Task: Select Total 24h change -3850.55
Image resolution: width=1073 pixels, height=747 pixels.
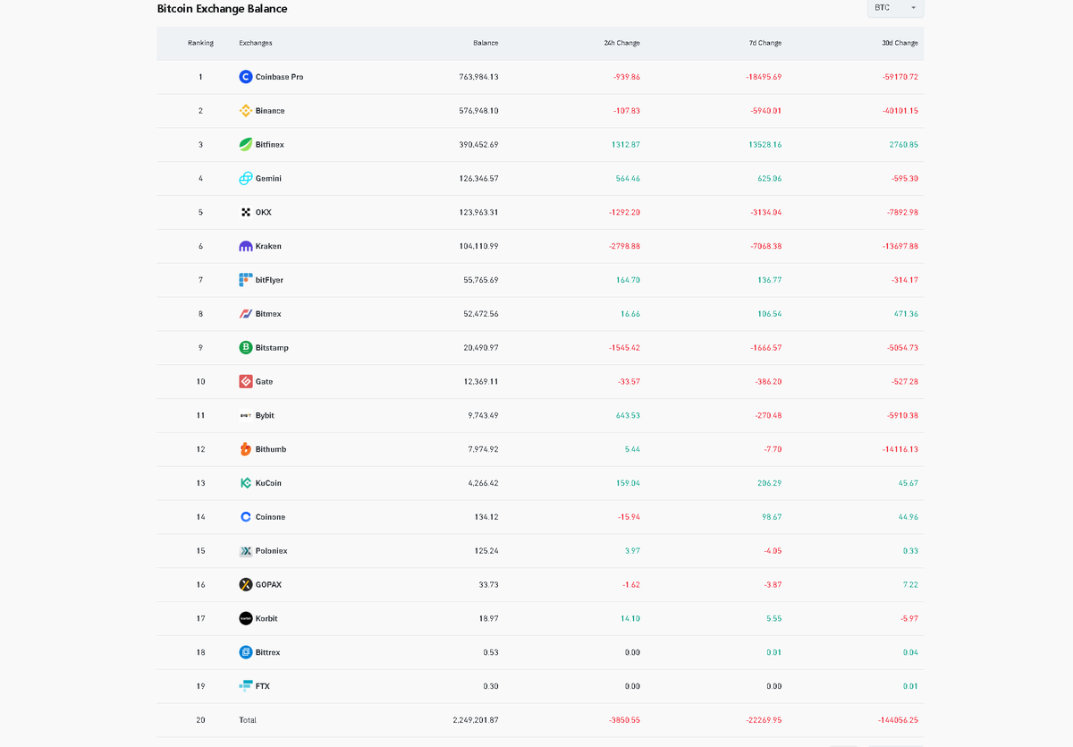Action: 624,720
